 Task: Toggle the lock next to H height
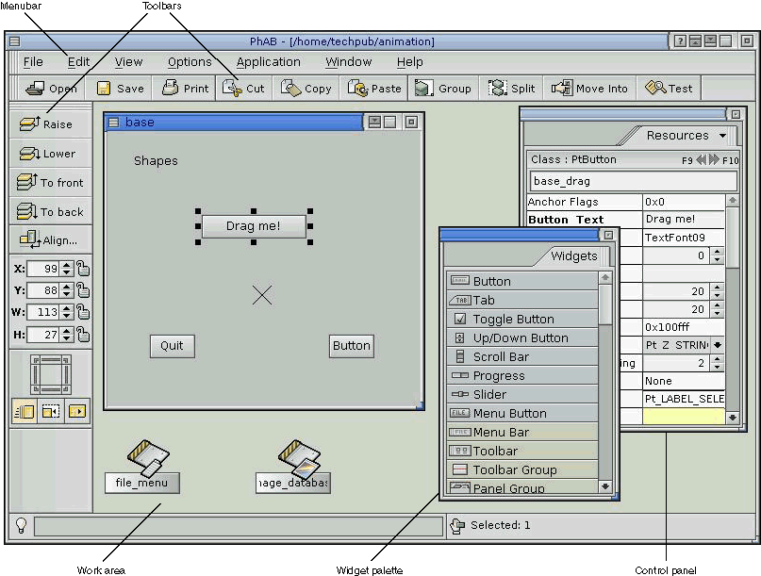coord(84,335)
